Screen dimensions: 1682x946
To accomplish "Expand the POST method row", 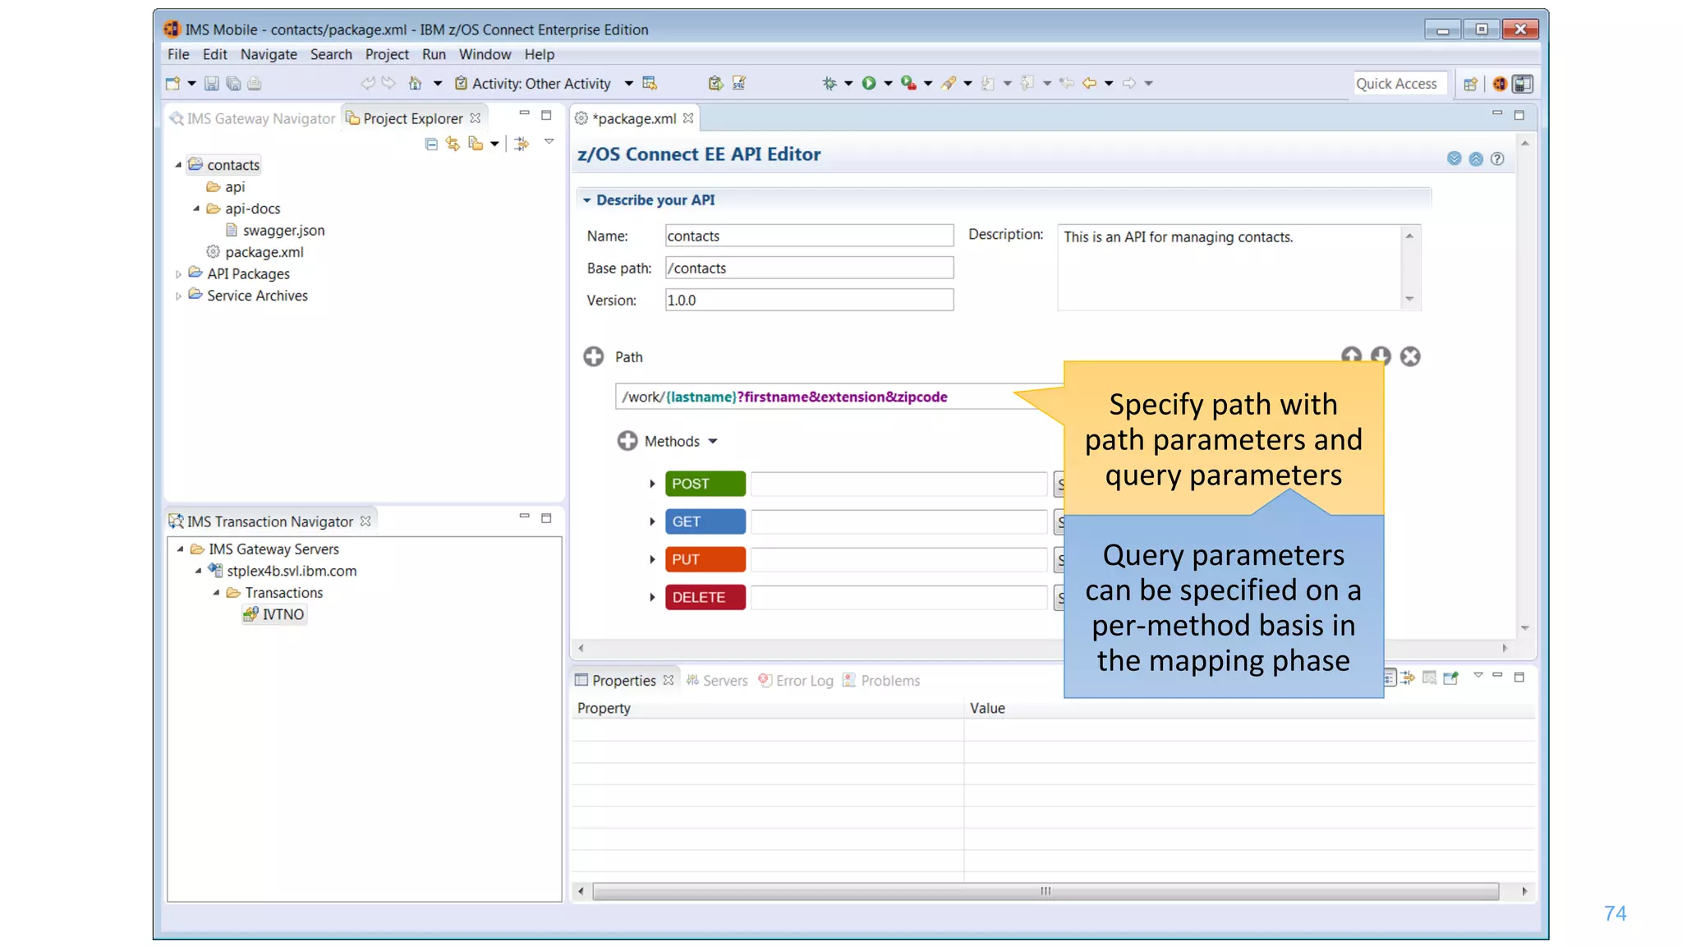I will pyautogui.click(x=652, y=484).
